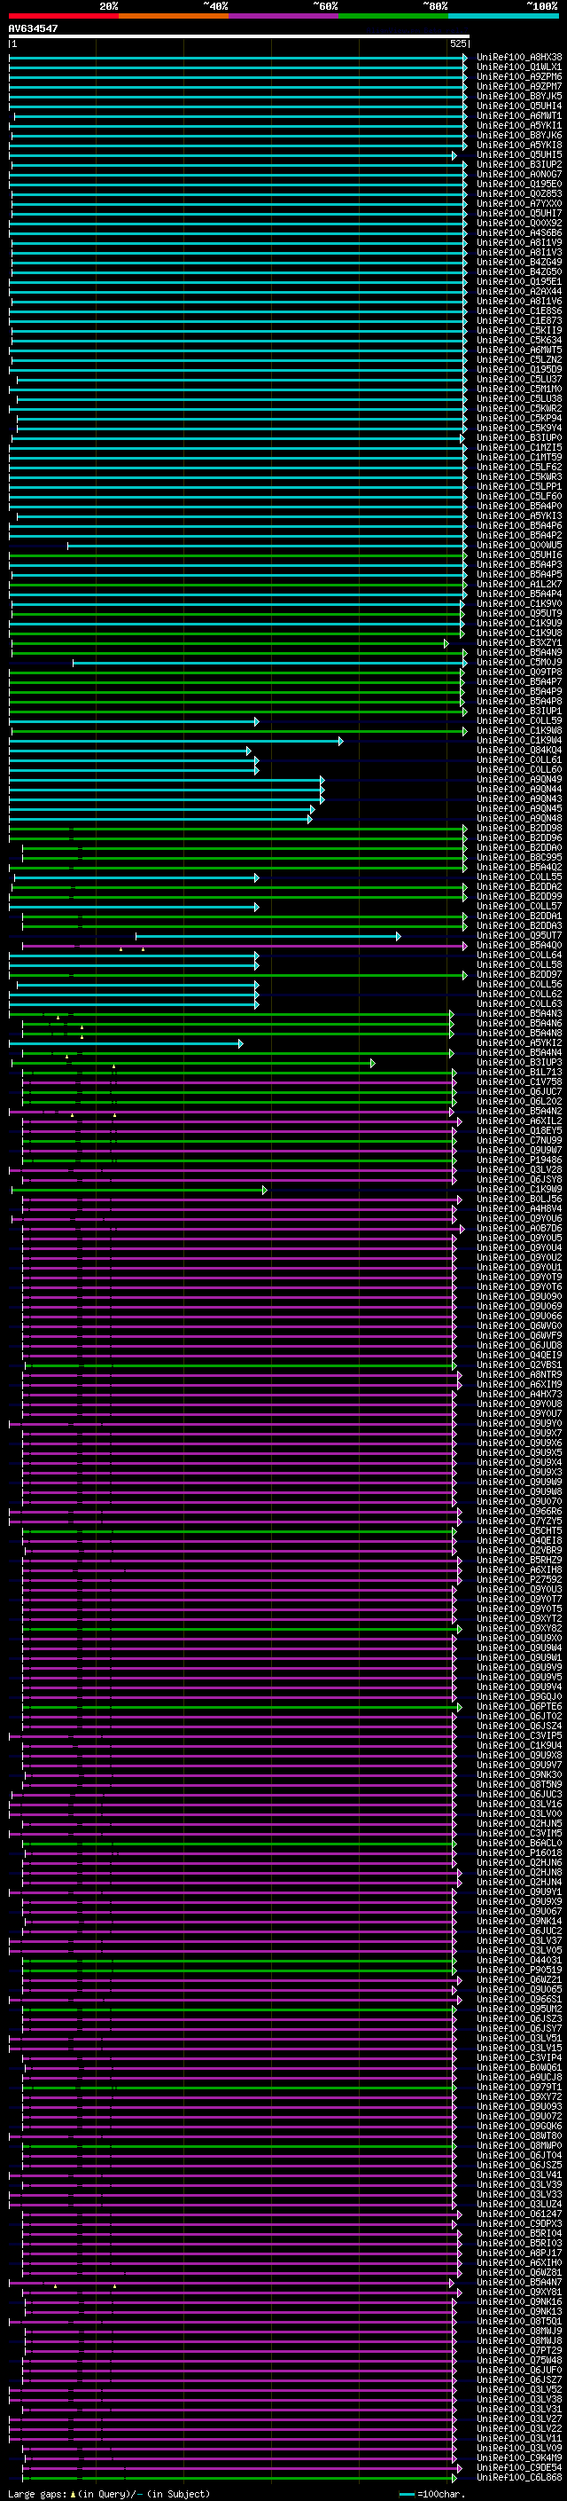567x2501 pixels.
Task: Select hit label UniRef100_C5LPP1
Action: coord(519,486)
